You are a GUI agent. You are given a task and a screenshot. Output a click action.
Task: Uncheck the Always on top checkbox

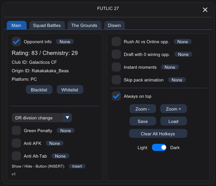pos(116,96)
